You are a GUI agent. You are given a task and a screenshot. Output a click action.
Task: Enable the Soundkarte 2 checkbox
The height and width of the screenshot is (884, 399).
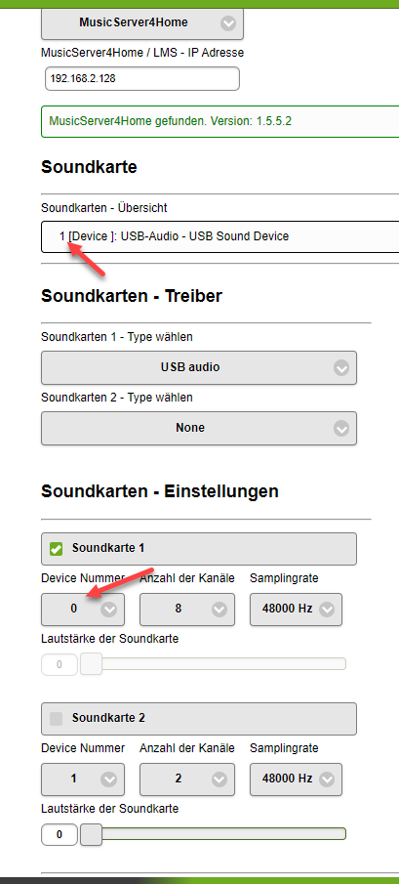click(57, 719)
